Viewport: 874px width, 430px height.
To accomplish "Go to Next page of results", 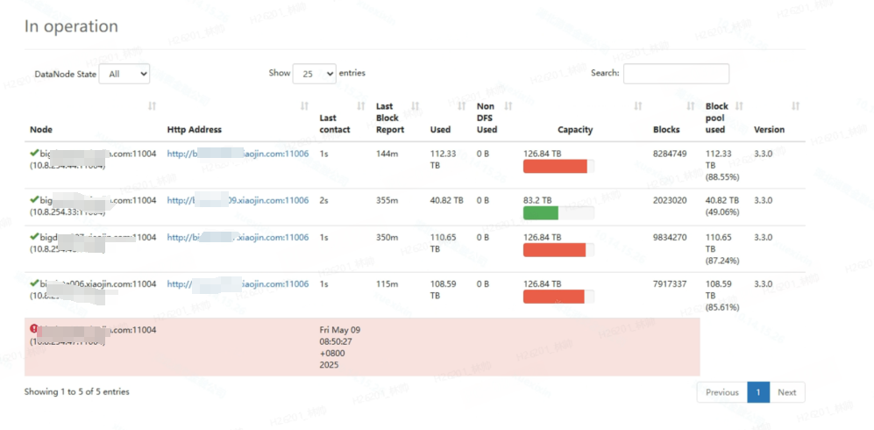I will pyautogui.click(x=786, y=392).
